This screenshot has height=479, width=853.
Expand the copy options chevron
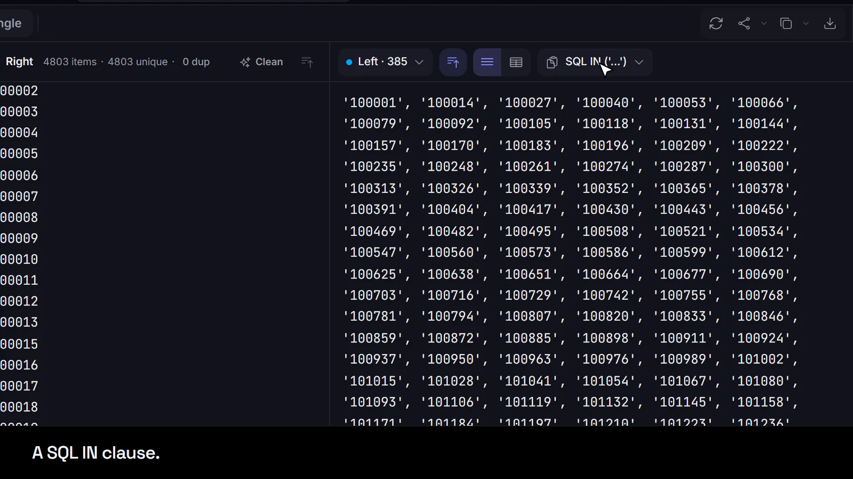[x=805, y=24]
